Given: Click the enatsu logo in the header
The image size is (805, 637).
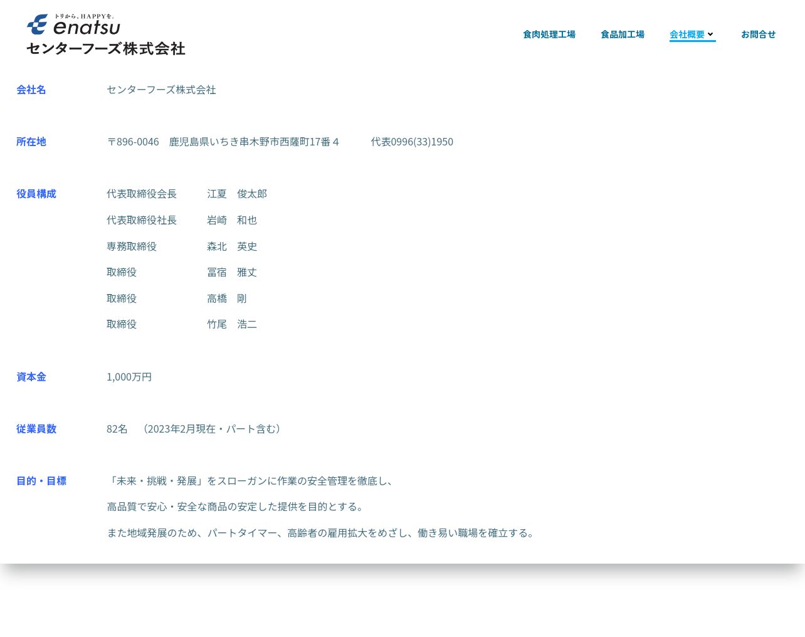Looking at the screenshot, I should click(73, 24).
